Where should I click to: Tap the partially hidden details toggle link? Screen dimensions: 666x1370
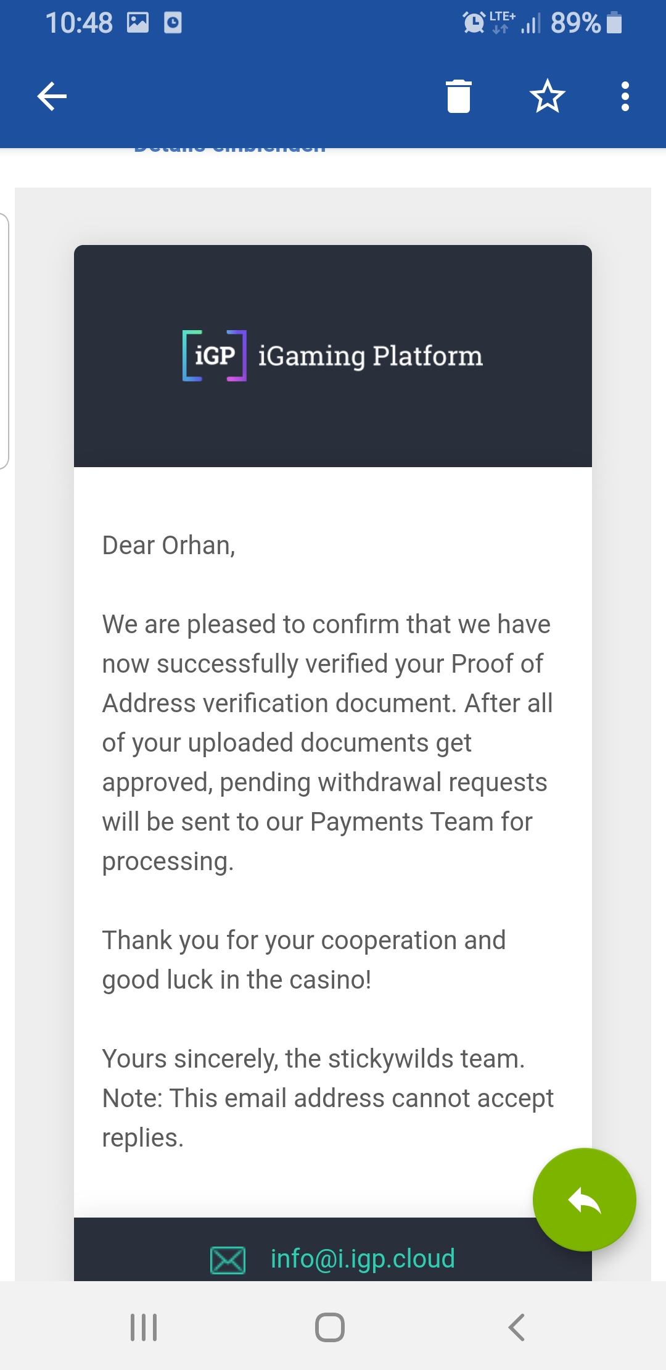(x=229, y=149)
